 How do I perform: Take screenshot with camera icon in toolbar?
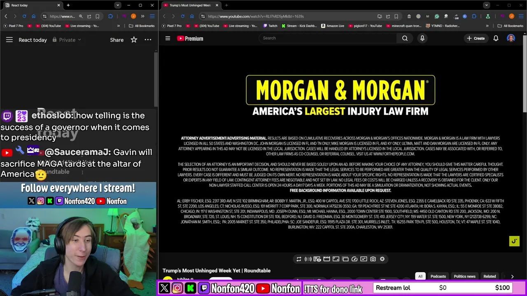click(373, 259)
